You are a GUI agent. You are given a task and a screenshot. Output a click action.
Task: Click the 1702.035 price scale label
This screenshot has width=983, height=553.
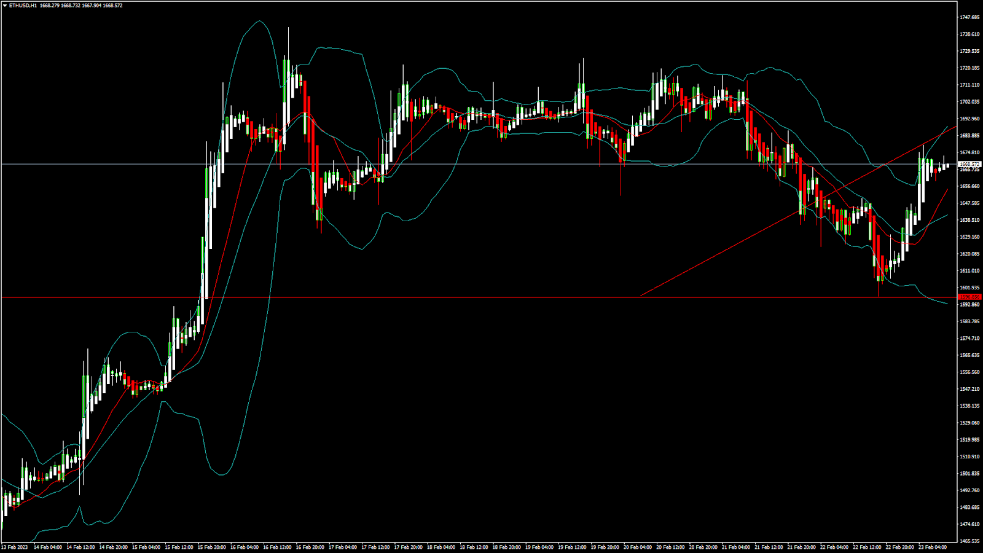pos(969,102)
